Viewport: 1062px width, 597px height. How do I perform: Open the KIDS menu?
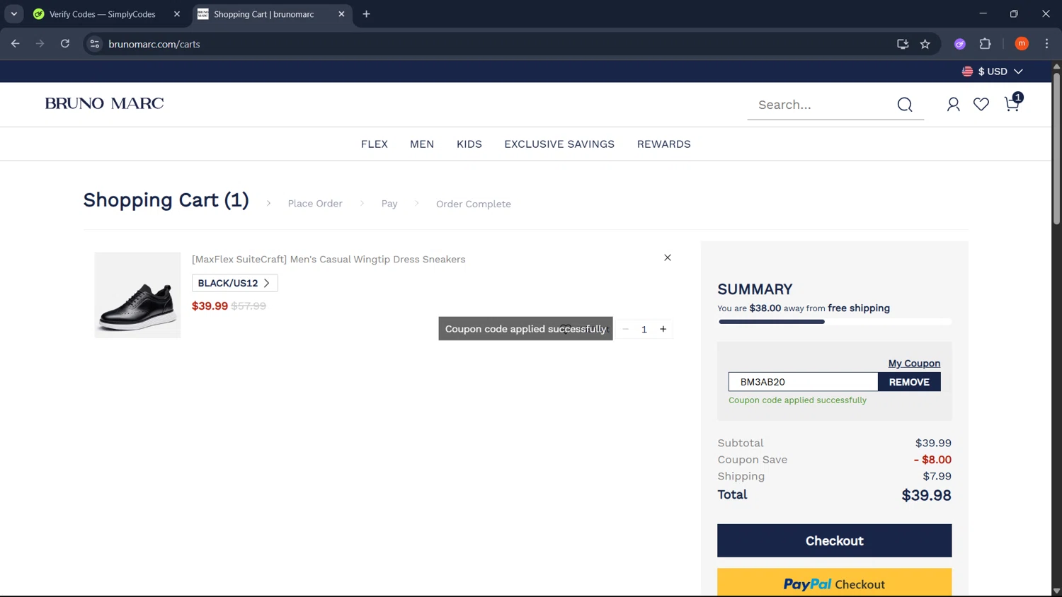[469, 144]
